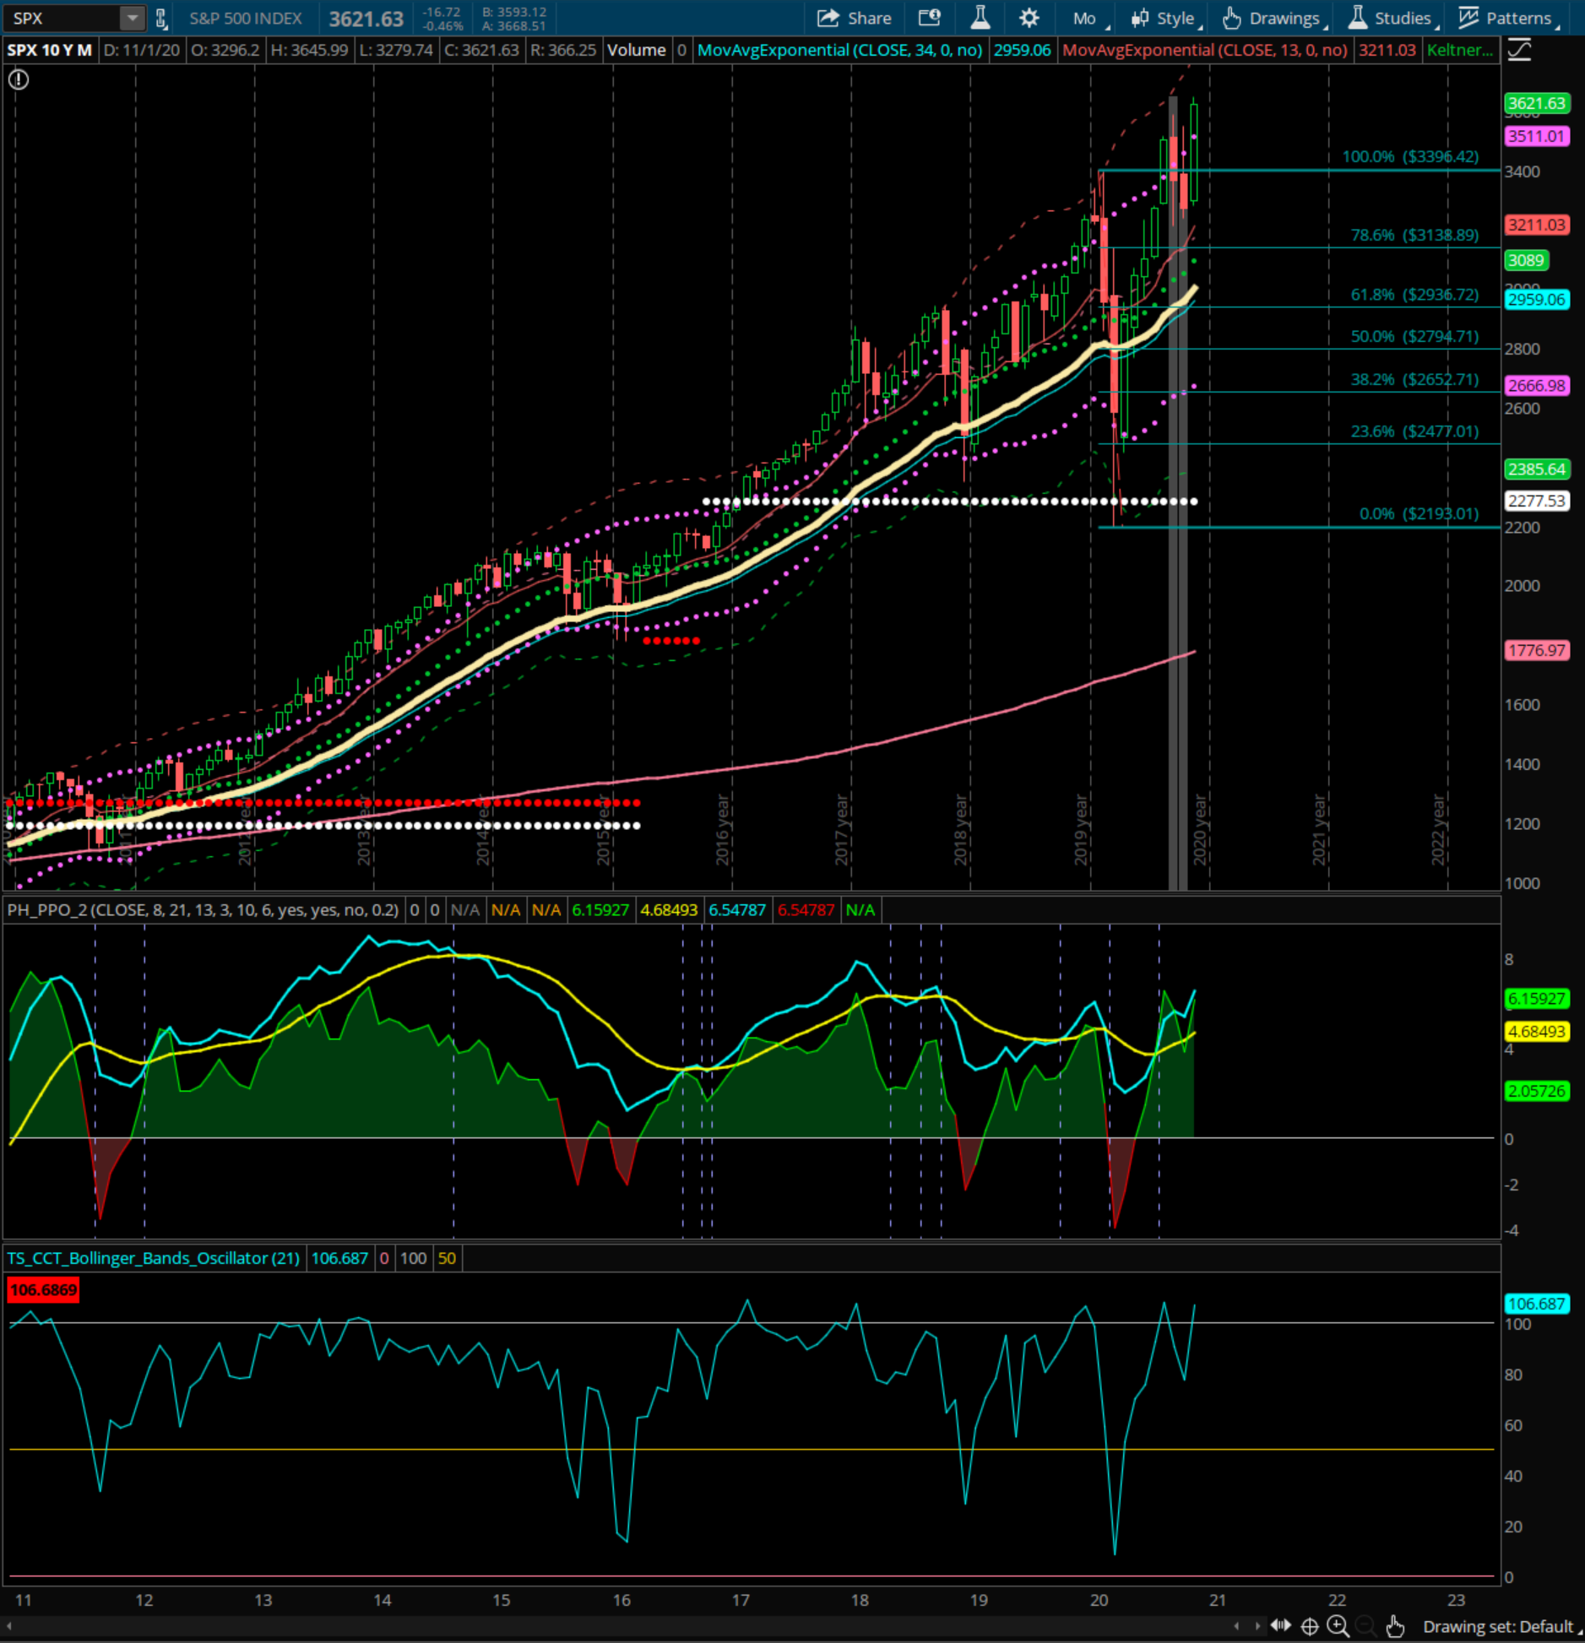Click the green 2385.64 price bubble

[x=1537, y=469]
